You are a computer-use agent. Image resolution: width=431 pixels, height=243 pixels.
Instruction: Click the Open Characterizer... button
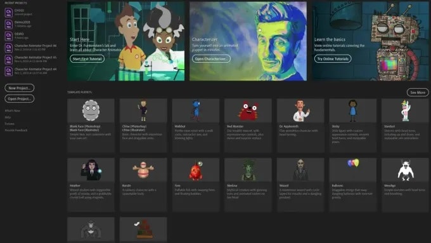click(211, 59)
